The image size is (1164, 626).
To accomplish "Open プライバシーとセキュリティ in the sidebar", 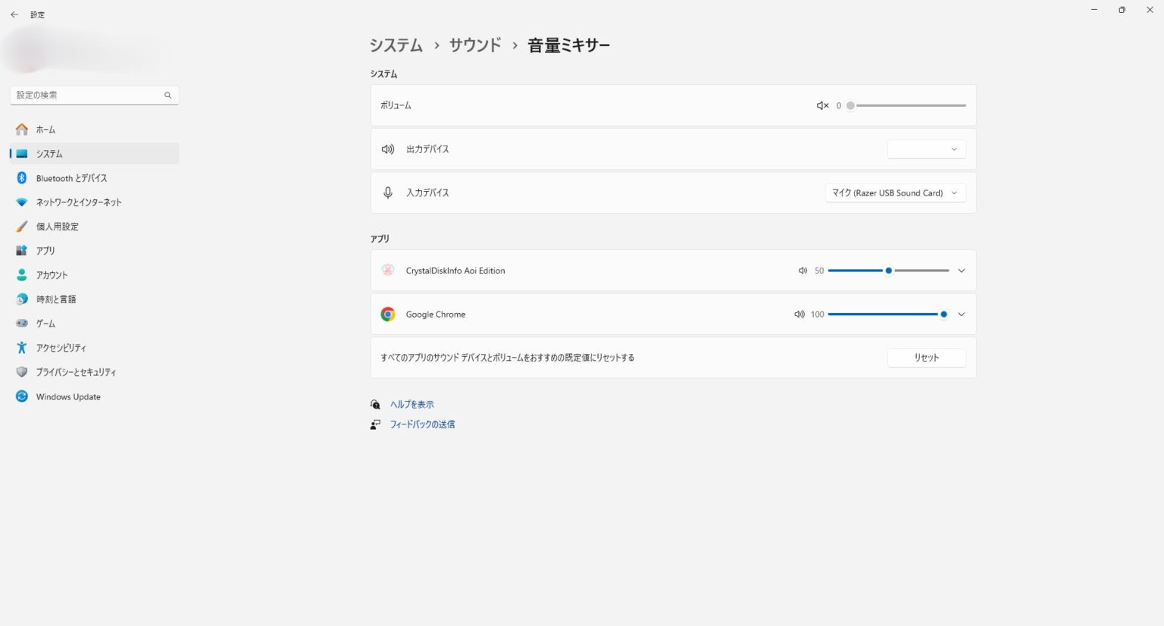I will tap(76, 372).
